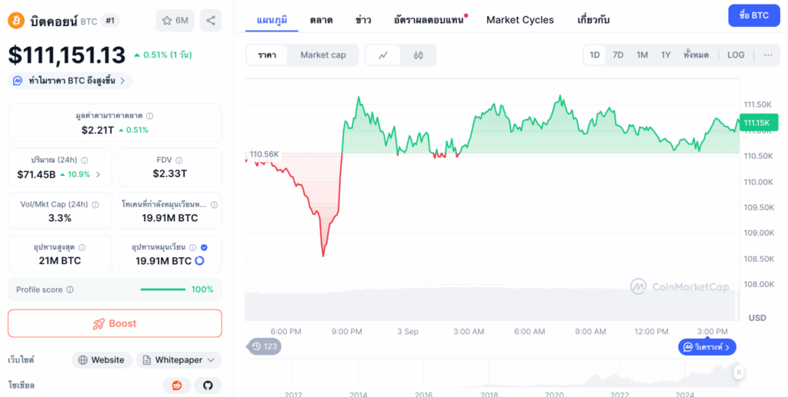Select the 7D time range
788x397 pixels.
click(x=618, y=55)
